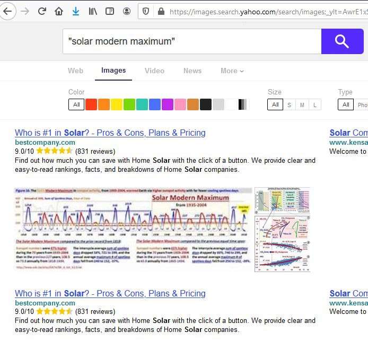The height and width of the screenshot is (350, 368).
Task: Toggle the browser sidebar icon
Action: point(110,11)
